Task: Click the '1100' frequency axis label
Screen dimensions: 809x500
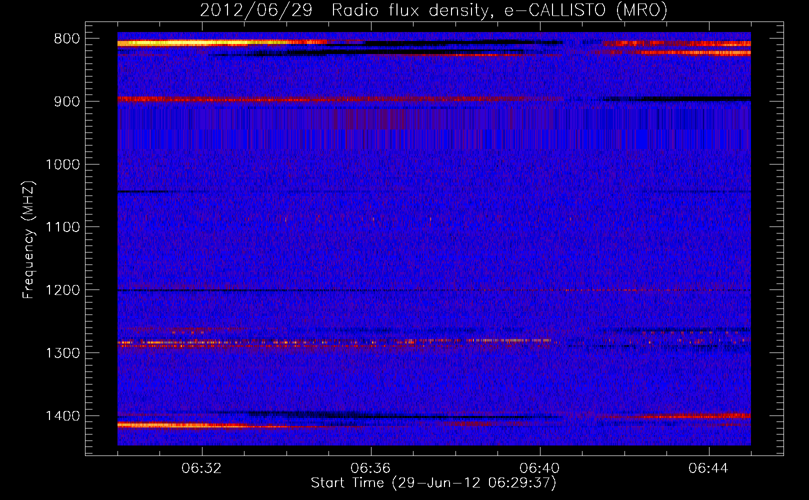Action: 62,227
